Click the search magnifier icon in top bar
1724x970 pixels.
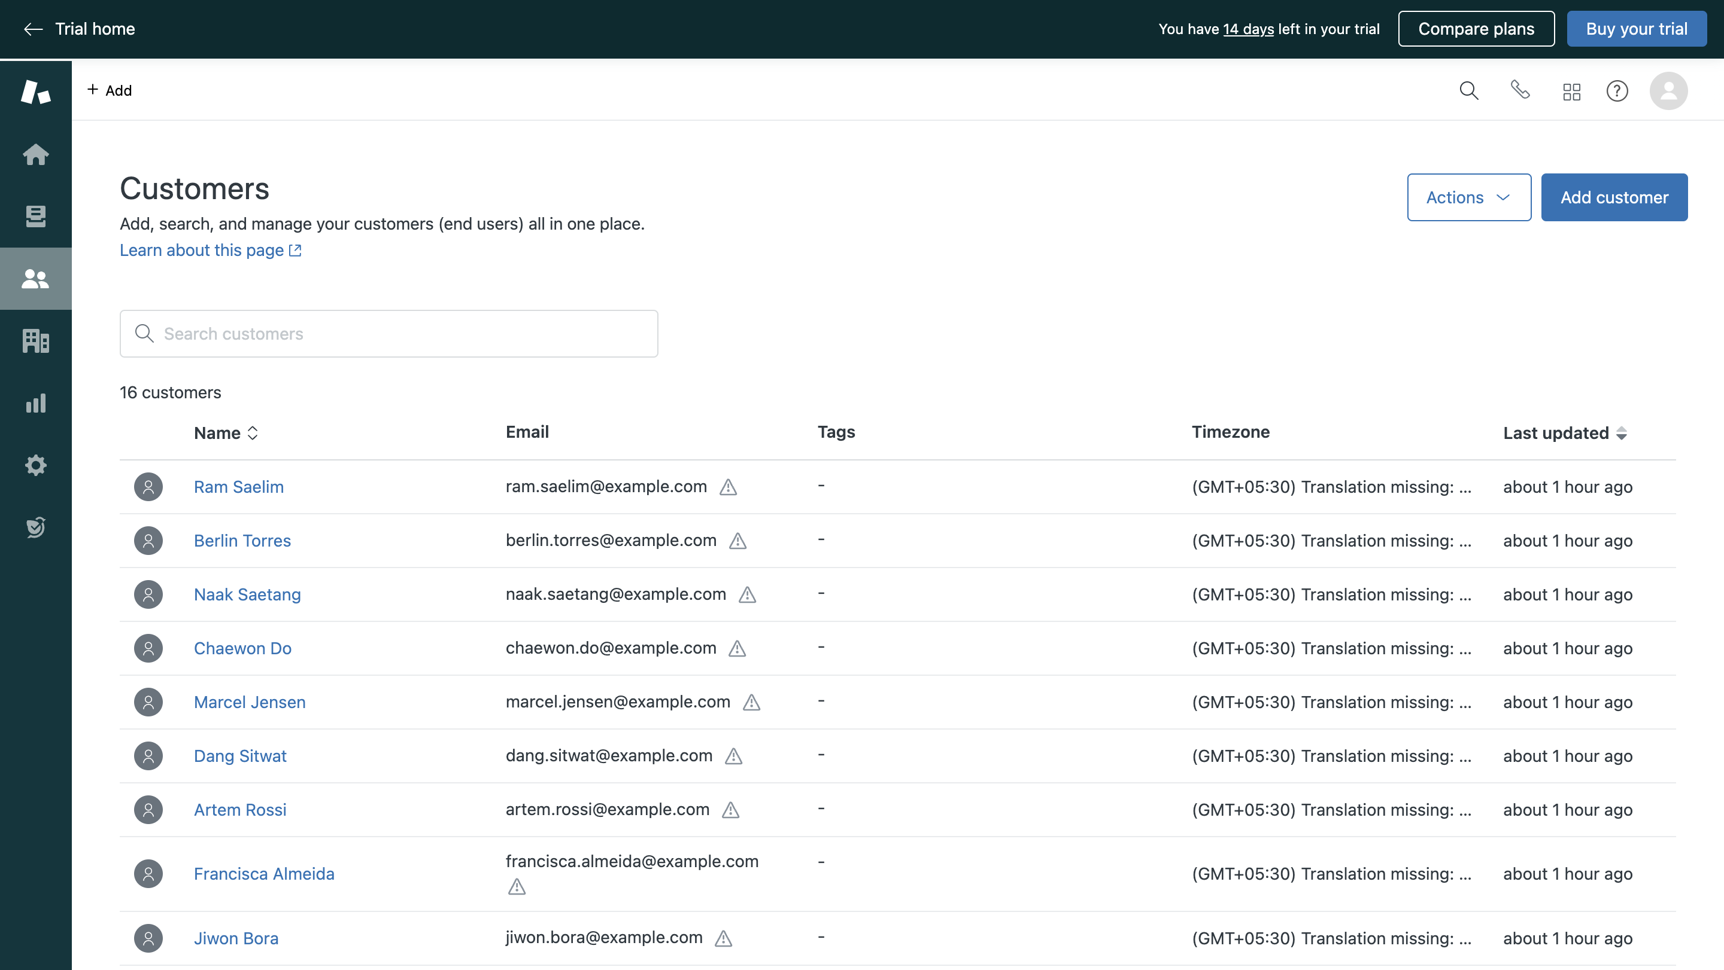coord(1468,90)
